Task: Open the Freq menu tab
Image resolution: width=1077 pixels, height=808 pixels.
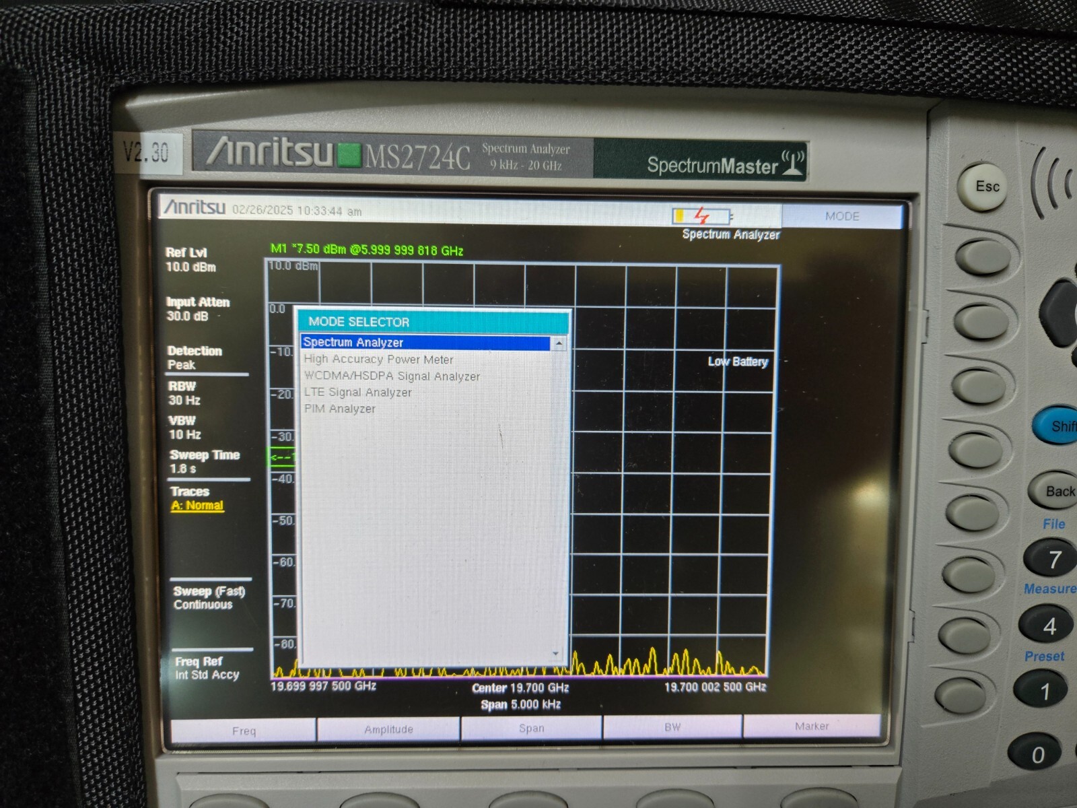Action: tap(244, 731)
